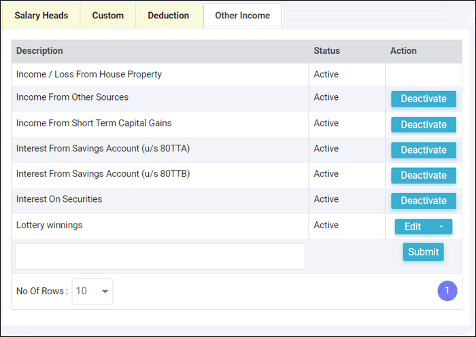The width and height of the screenshot is (476, 337).
Task: Click the Action column header
Action: click(403, 51)
